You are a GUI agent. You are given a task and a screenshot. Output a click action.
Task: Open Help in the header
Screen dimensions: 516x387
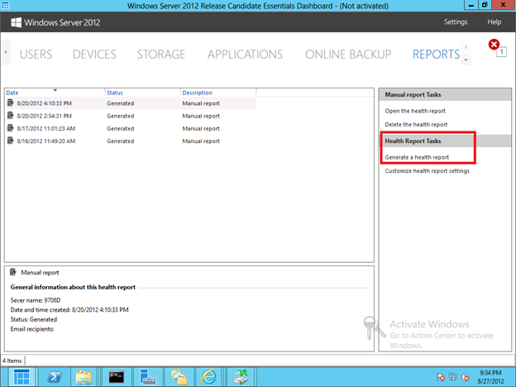coord(494,22)
